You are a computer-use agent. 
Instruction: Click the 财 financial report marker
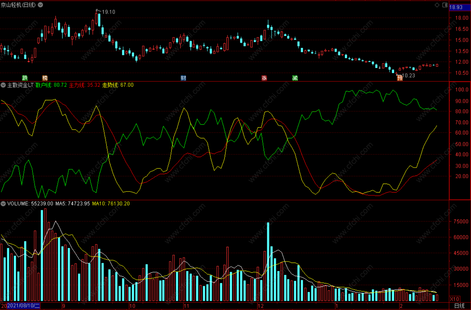(x=183, y=78)
